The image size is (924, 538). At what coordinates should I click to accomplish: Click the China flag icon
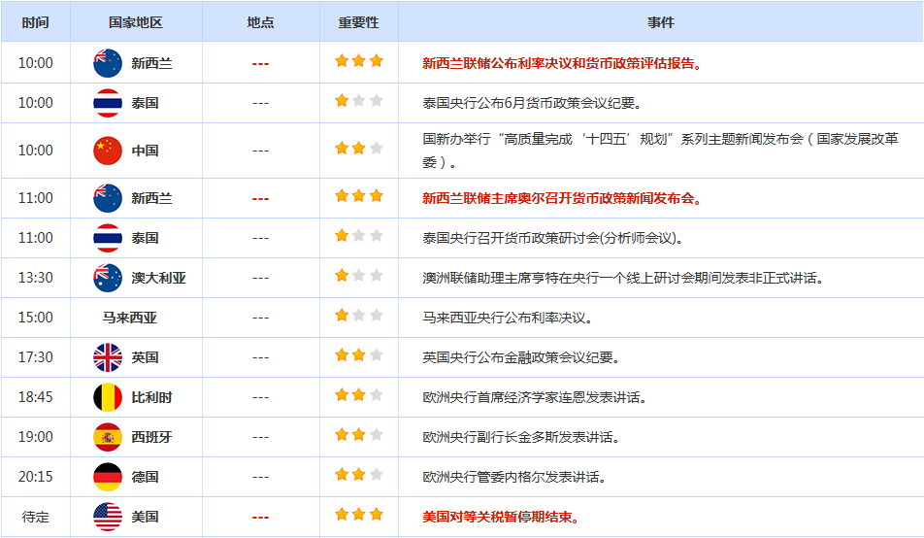pos(108,151)
